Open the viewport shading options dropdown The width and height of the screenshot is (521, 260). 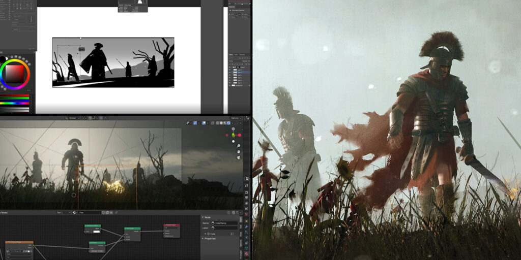[x=233, y=123]
